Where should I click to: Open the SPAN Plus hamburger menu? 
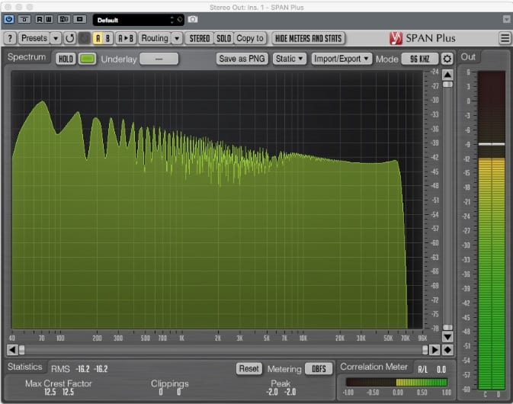pos(505,38)
